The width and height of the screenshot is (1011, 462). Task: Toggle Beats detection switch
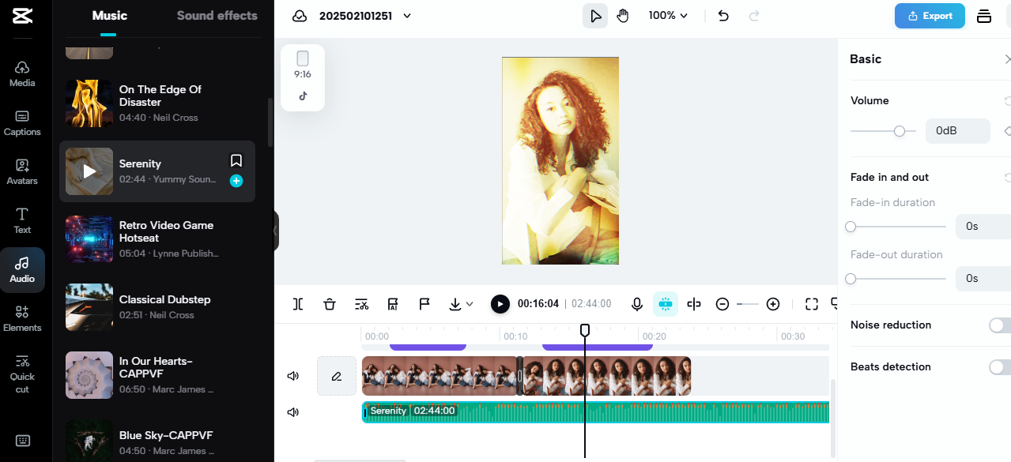999,367
